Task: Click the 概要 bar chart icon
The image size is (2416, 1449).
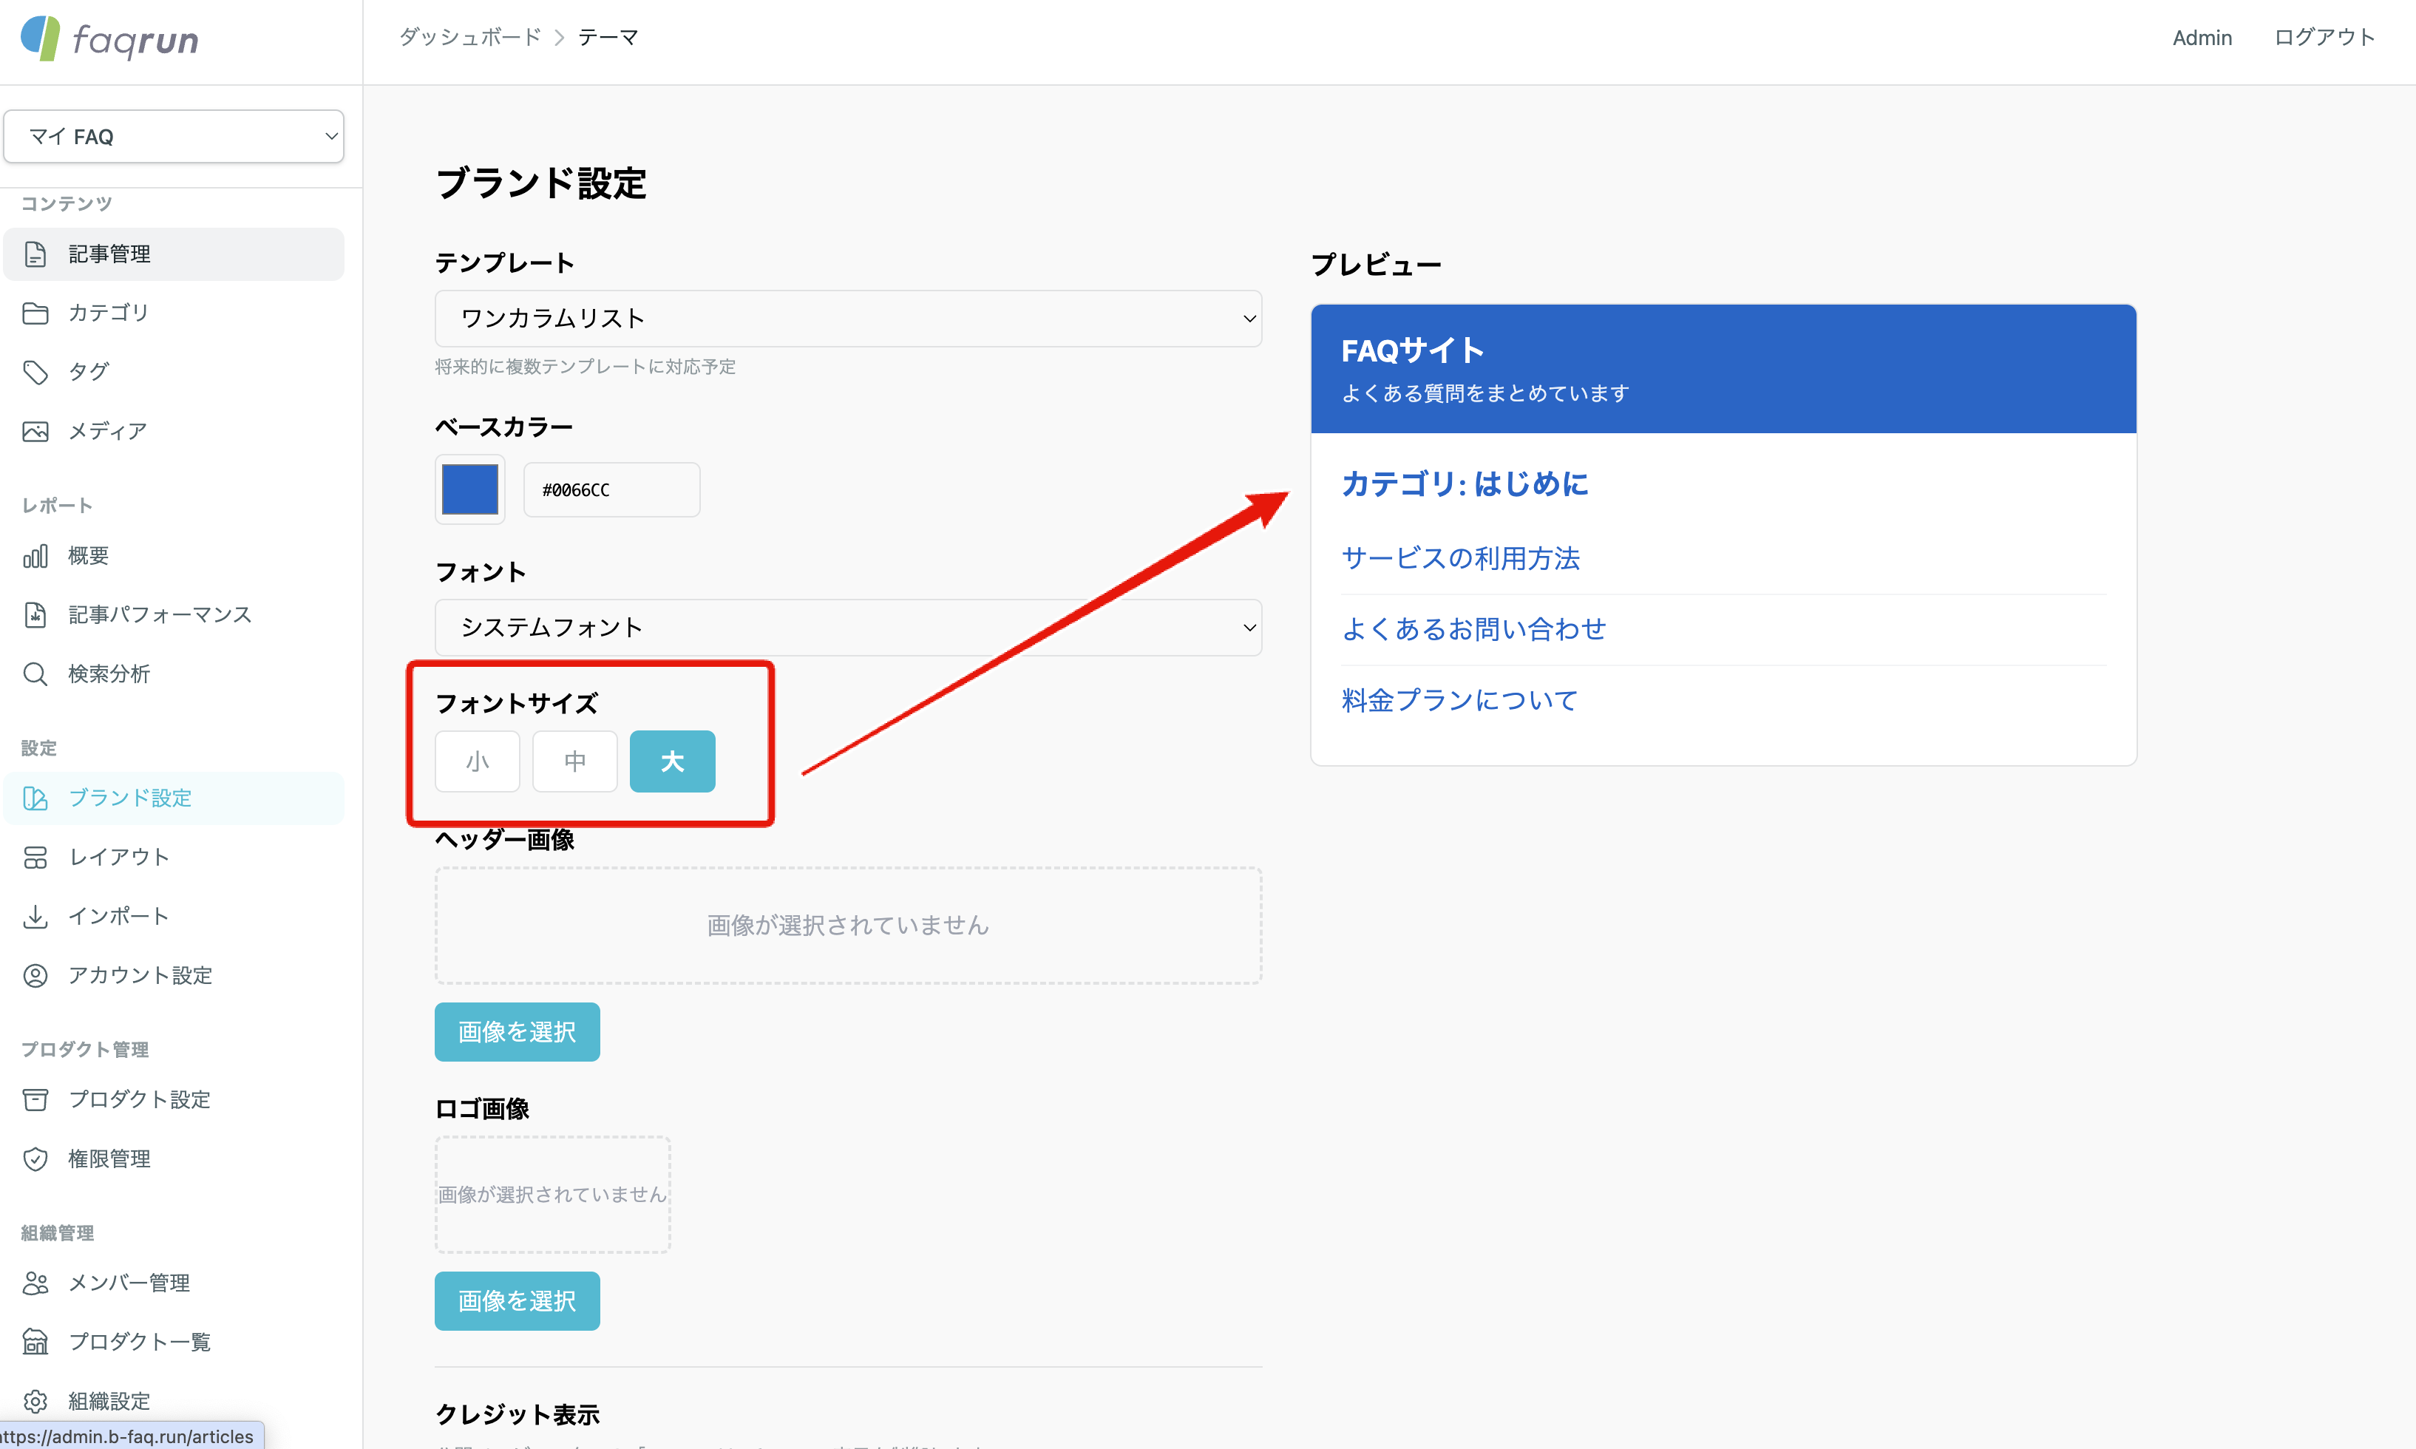Action: 35,557
